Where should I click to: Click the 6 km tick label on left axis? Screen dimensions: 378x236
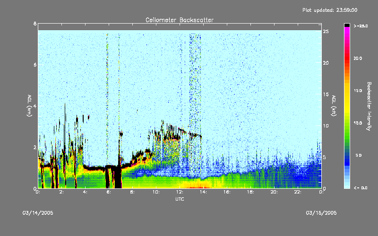[35, 65]
